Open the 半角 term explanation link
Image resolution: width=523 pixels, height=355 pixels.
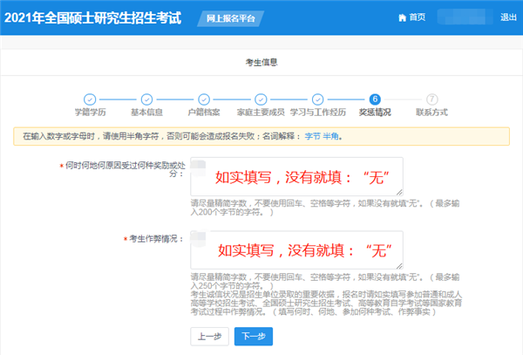click(x=330, y=136)
